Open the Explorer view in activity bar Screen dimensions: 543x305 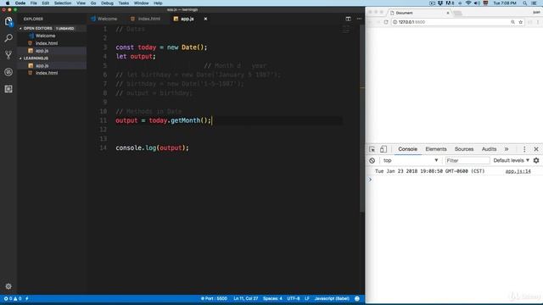pos(8,21)
